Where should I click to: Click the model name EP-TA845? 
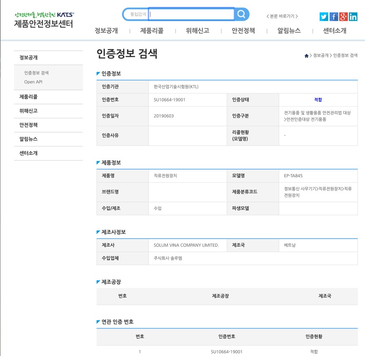(293, 176)
